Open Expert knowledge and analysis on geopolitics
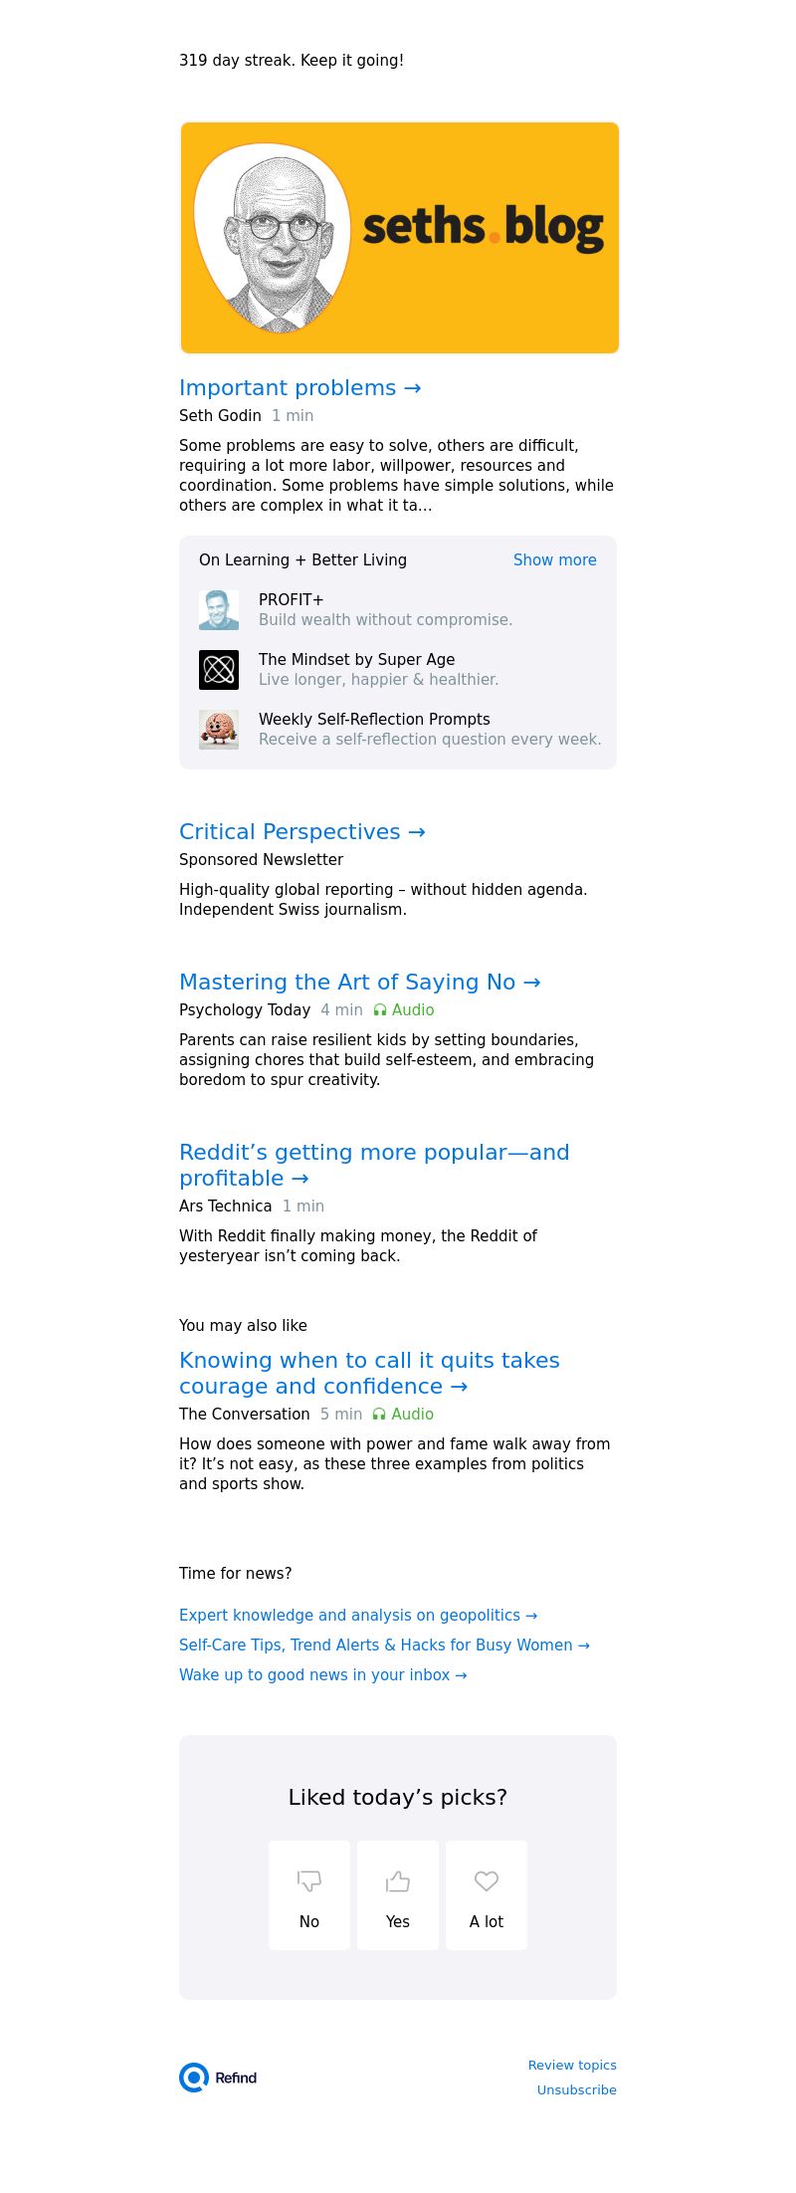 [358, 1615]
